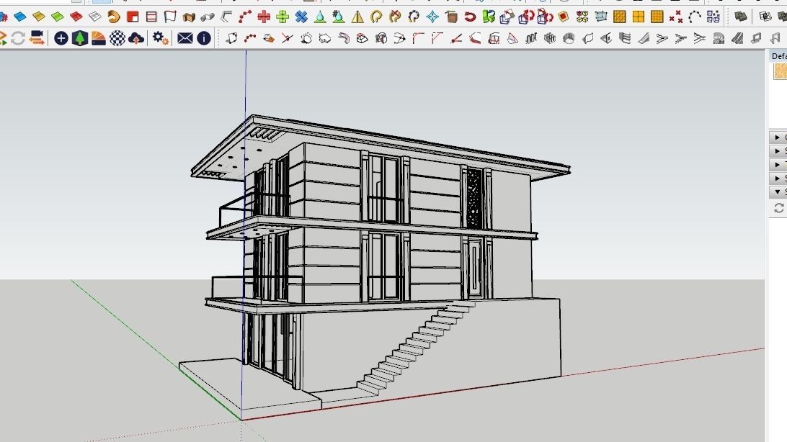This screenshot has height=442, width=787.
Task: Click the orange four-pane square icon
Action: pos(639,17)
